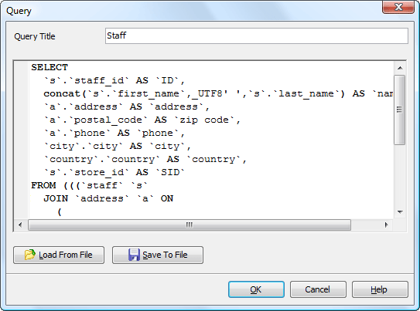Click the JOIN address line in editor
This screenshot has width=420, height=311.
[108, 198]
